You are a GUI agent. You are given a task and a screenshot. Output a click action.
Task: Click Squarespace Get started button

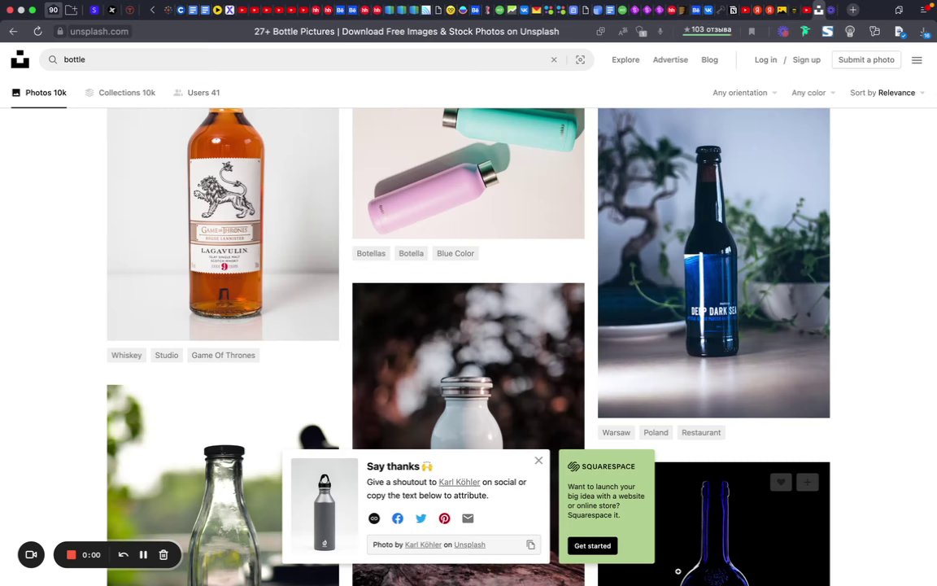[x=592, y=546]
